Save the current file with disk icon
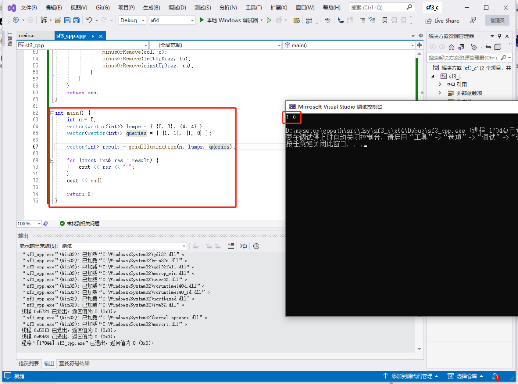 (x=67, y=20)
